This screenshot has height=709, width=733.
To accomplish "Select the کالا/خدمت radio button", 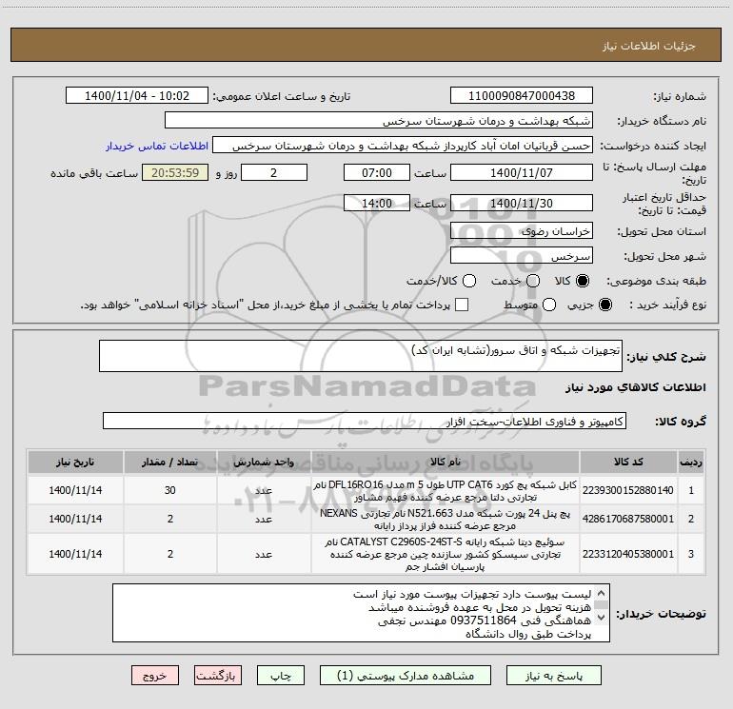I will [469, 281].
